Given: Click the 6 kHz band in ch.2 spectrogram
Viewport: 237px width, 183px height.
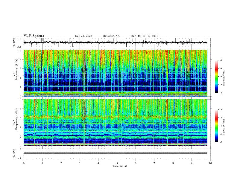Looking at the screenshot, I should (115, 117).
